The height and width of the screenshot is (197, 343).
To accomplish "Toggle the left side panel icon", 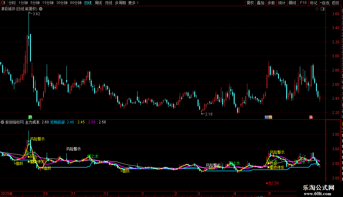I will click(x=3, y=3).
